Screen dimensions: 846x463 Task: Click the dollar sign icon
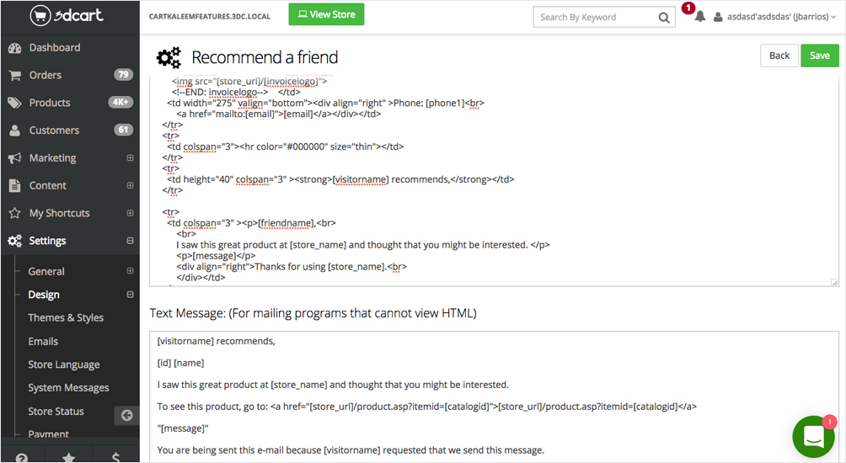tap(116, 457)
